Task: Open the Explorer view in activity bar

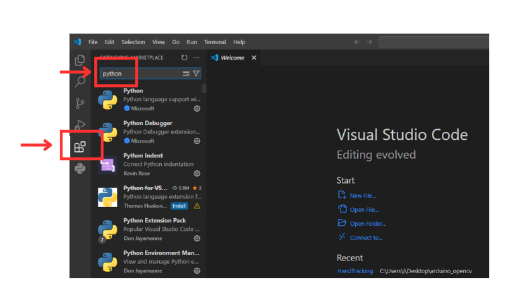Action: pos(80,60)
